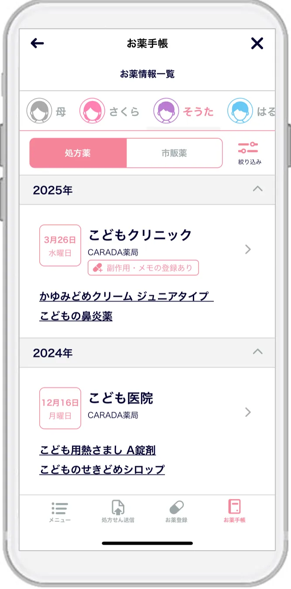This screenshot has height=589, width=291.
Task: Tap the 副作用・メモの登録あり badge
Action: point(144,268)
